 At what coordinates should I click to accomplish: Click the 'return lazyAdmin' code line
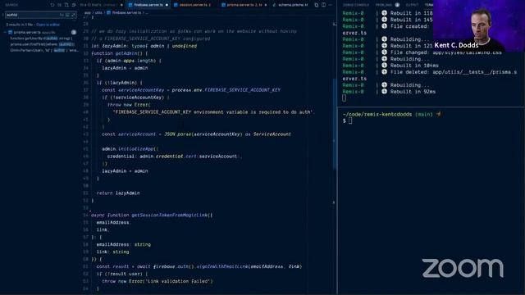118,193
